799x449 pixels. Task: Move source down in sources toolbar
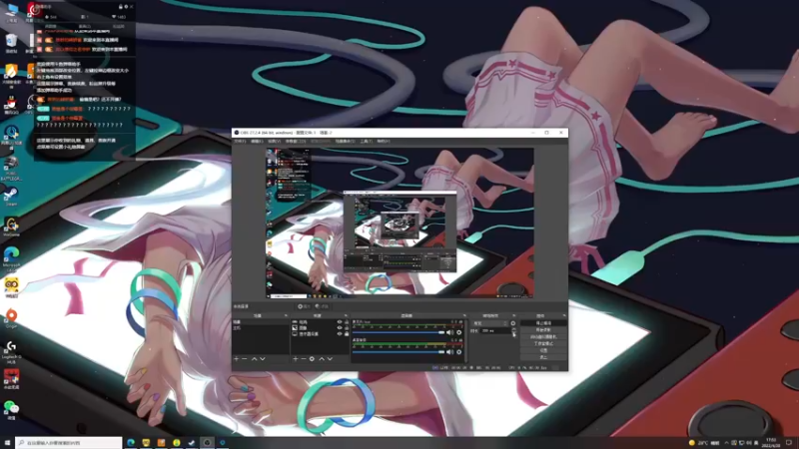click(x=330, y=359)
